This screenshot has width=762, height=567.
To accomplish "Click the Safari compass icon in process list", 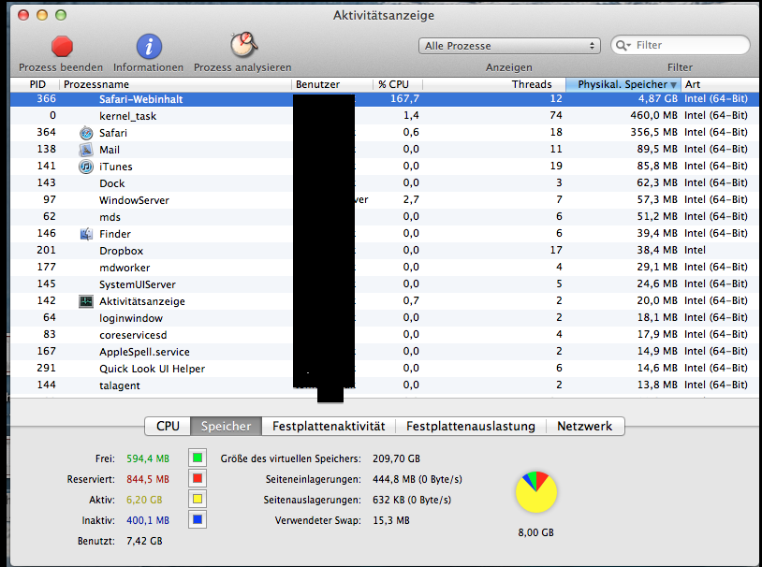I will point(86,133).
